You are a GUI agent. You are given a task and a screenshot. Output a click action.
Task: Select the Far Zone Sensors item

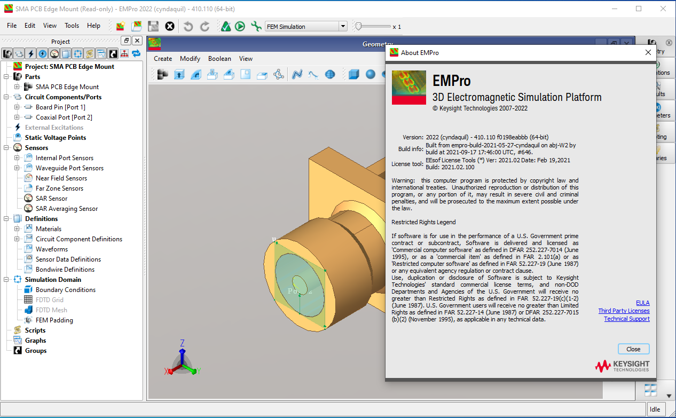(59, 188)
